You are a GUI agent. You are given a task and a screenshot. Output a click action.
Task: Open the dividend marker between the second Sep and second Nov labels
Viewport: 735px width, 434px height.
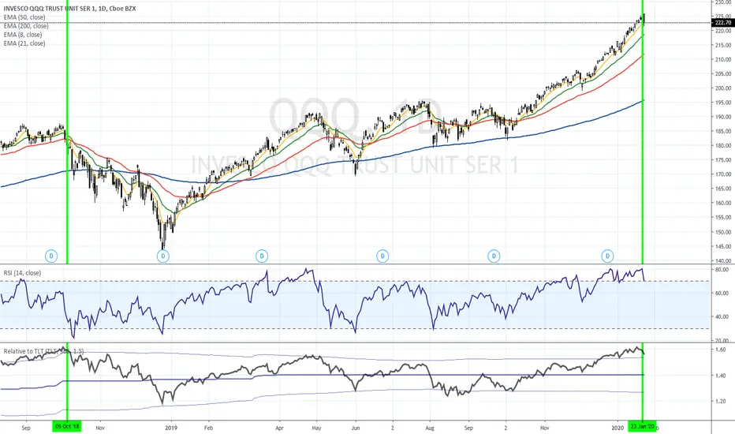[x=494, y=256]
